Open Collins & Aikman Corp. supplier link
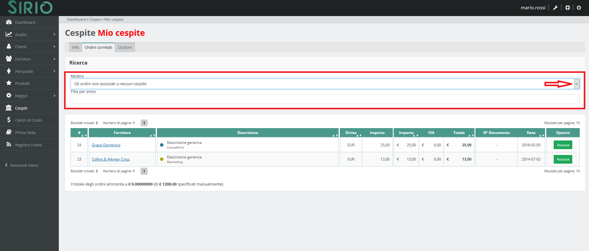Viewport: 589px width, 251px height. (x=111, y=159)
